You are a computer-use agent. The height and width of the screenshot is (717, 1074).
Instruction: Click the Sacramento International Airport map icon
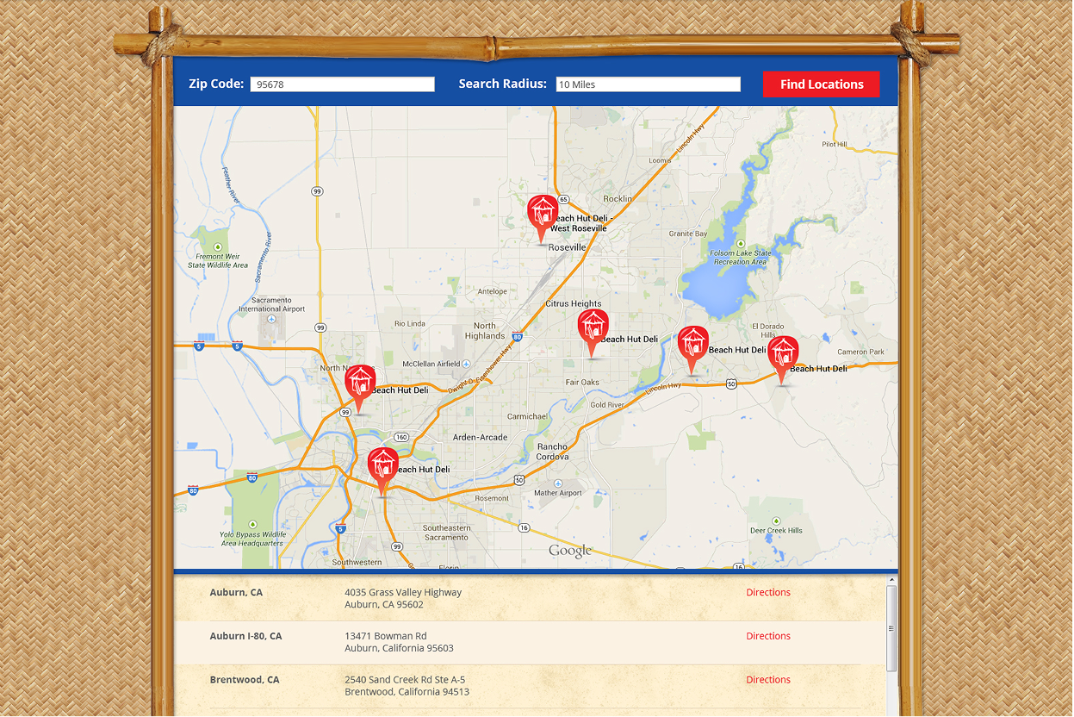pos(272,317)
